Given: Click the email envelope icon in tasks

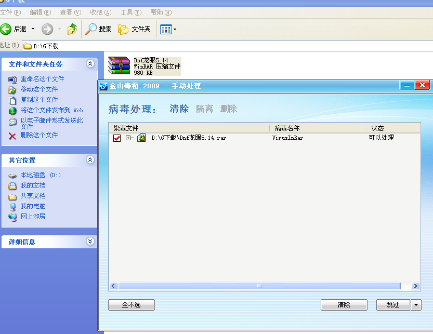Looking at the screenshot, I should 12,122.
